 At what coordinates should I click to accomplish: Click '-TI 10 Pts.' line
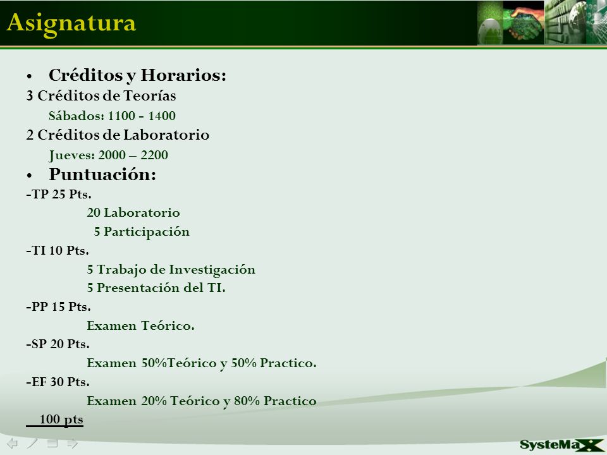coord(58,250)
